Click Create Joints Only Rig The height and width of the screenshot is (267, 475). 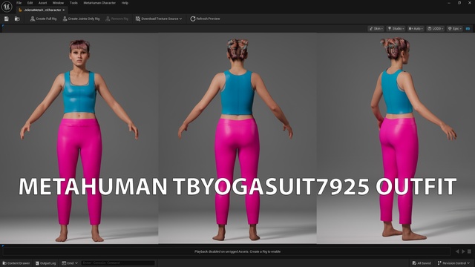coord(81,19)
